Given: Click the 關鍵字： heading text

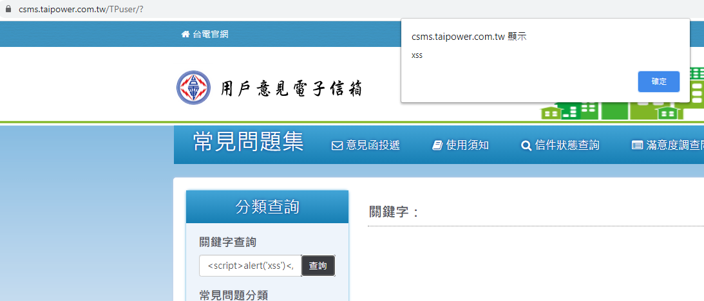Looking at the screenshot, I should [394, 212].
